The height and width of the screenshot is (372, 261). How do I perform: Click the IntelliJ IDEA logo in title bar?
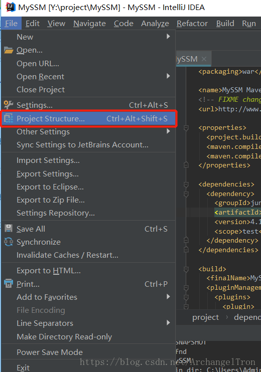[11, 7]
